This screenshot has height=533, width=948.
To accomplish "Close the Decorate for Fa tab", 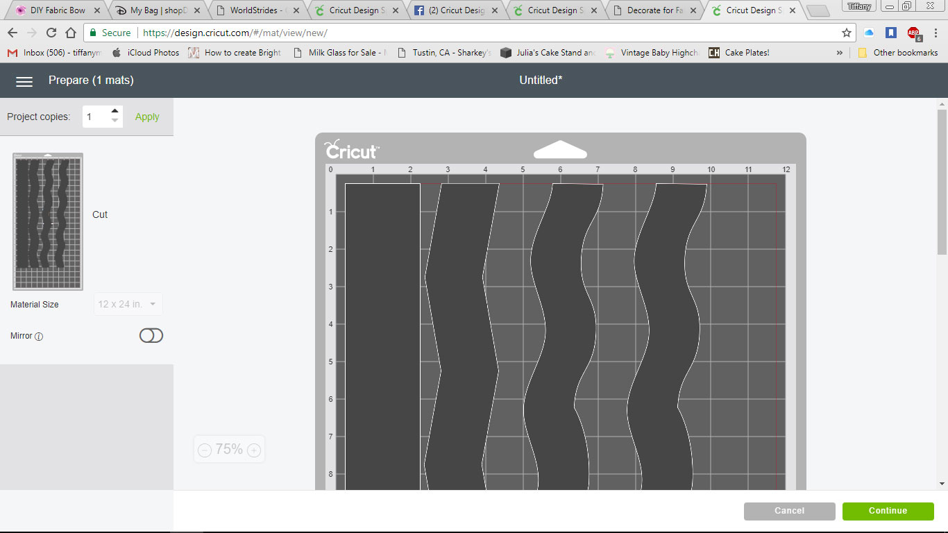I will [693, 10].
